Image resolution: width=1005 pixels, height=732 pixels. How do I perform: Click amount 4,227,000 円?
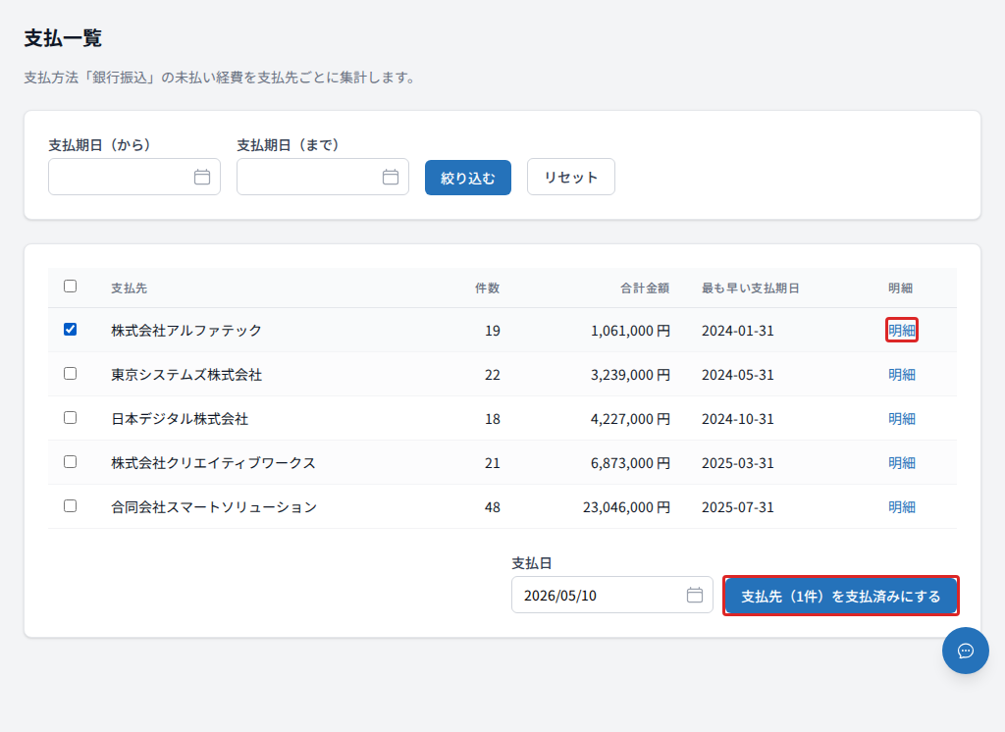pos(630,419)
